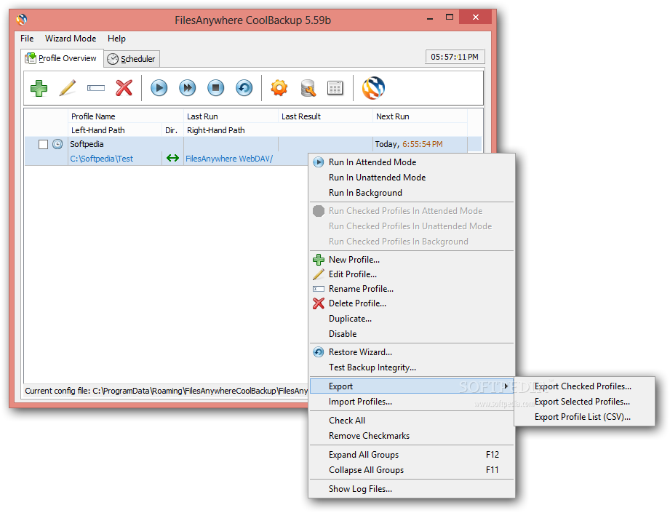Select the Profile Overview tab
Viewport: 670px width, 513px height.
pyautogui.click(x=62, y=58)
